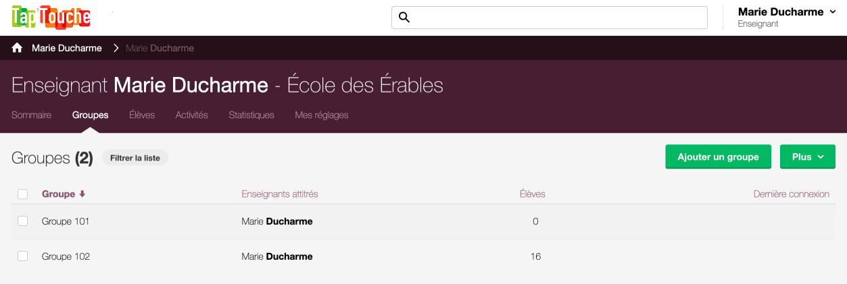Sort by Dernière connexion column header

(x=792, y=194)
